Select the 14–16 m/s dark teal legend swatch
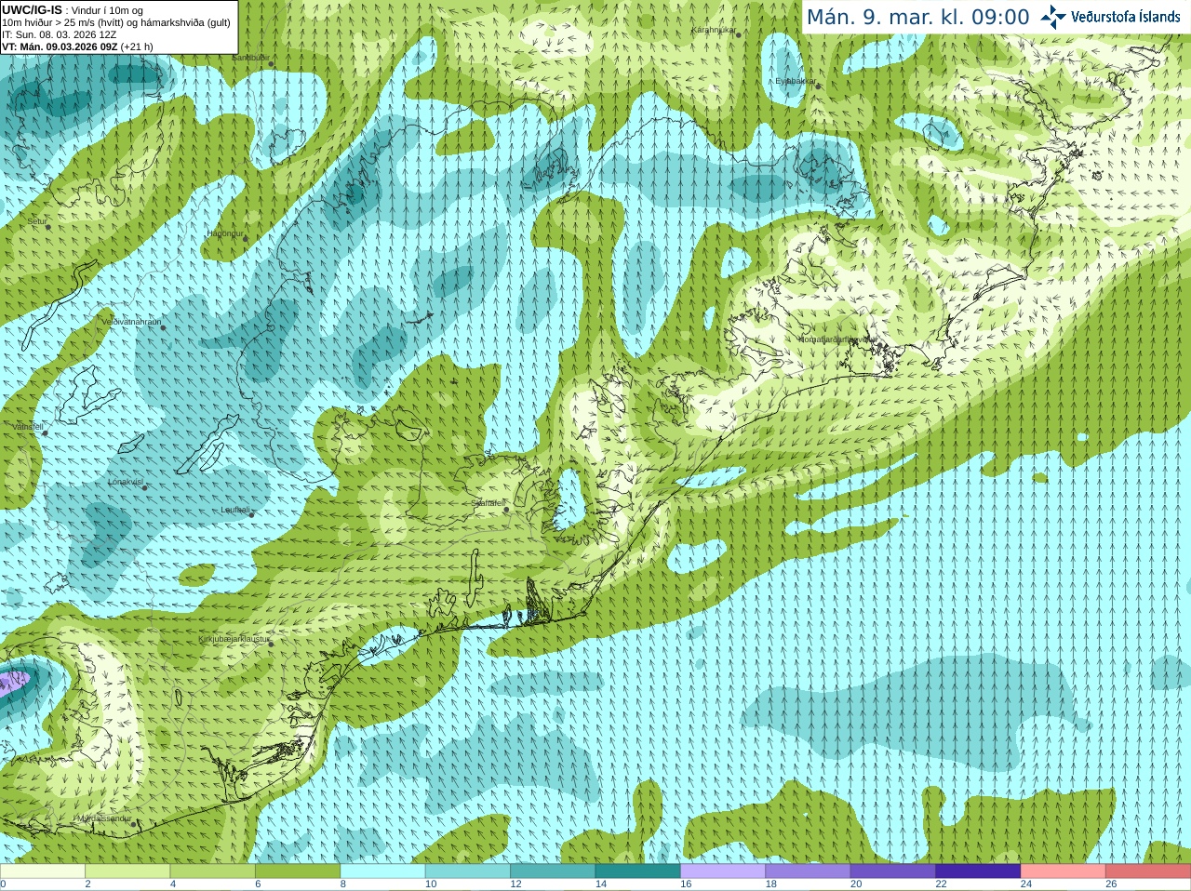 (x=637, y=871)
